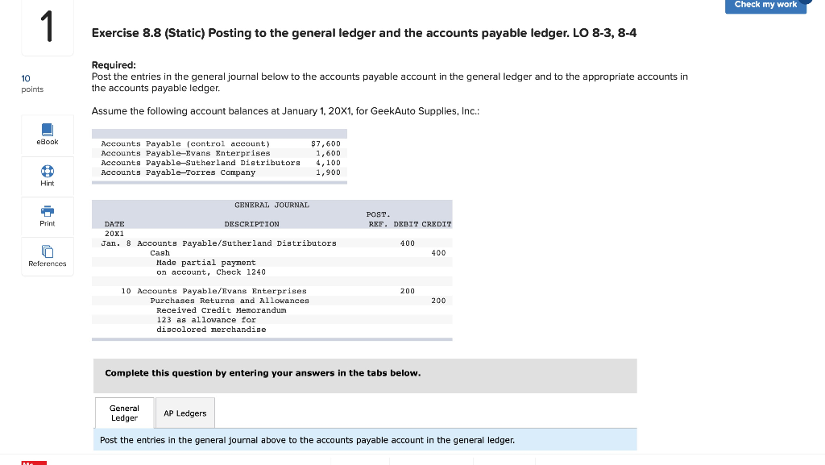Screen dimensions: 825x465
Task: Click the paper-copy References icon
Action: tap(47, 251)
